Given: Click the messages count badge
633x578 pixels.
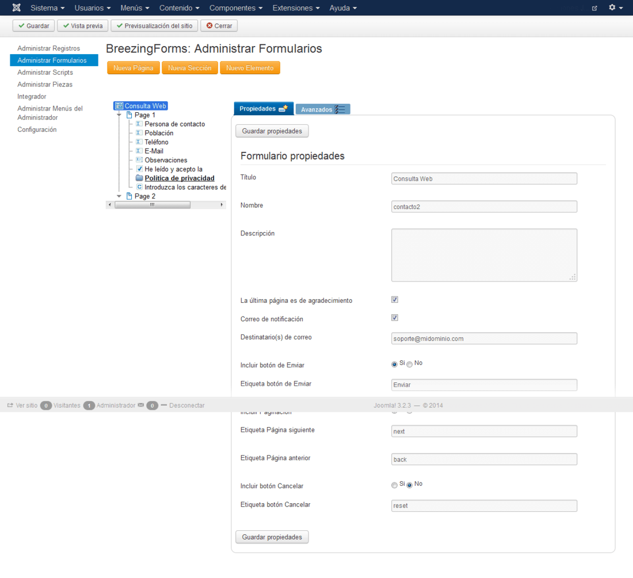Looking at the screenshot, I should [x=152, y=405].
